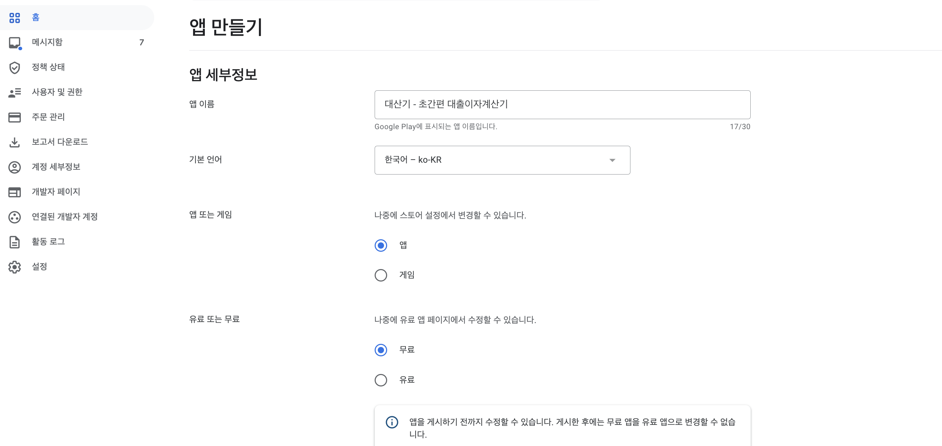
Task: Select the 무료 radio option
Action: (x=381, y=350)
